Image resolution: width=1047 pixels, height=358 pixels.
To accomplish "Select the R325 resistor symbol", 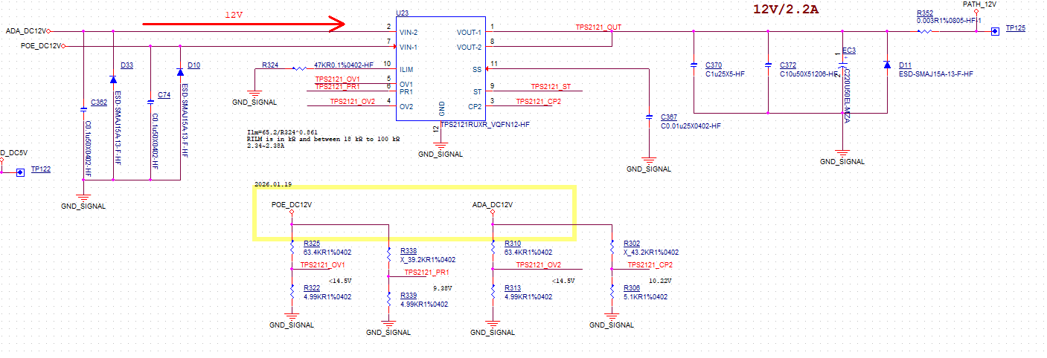I will pyautogui.click(x=292, y=250).
